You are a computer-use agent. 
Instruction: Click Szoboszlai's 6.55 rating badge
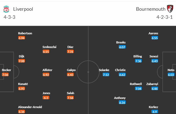coord(46,52)
